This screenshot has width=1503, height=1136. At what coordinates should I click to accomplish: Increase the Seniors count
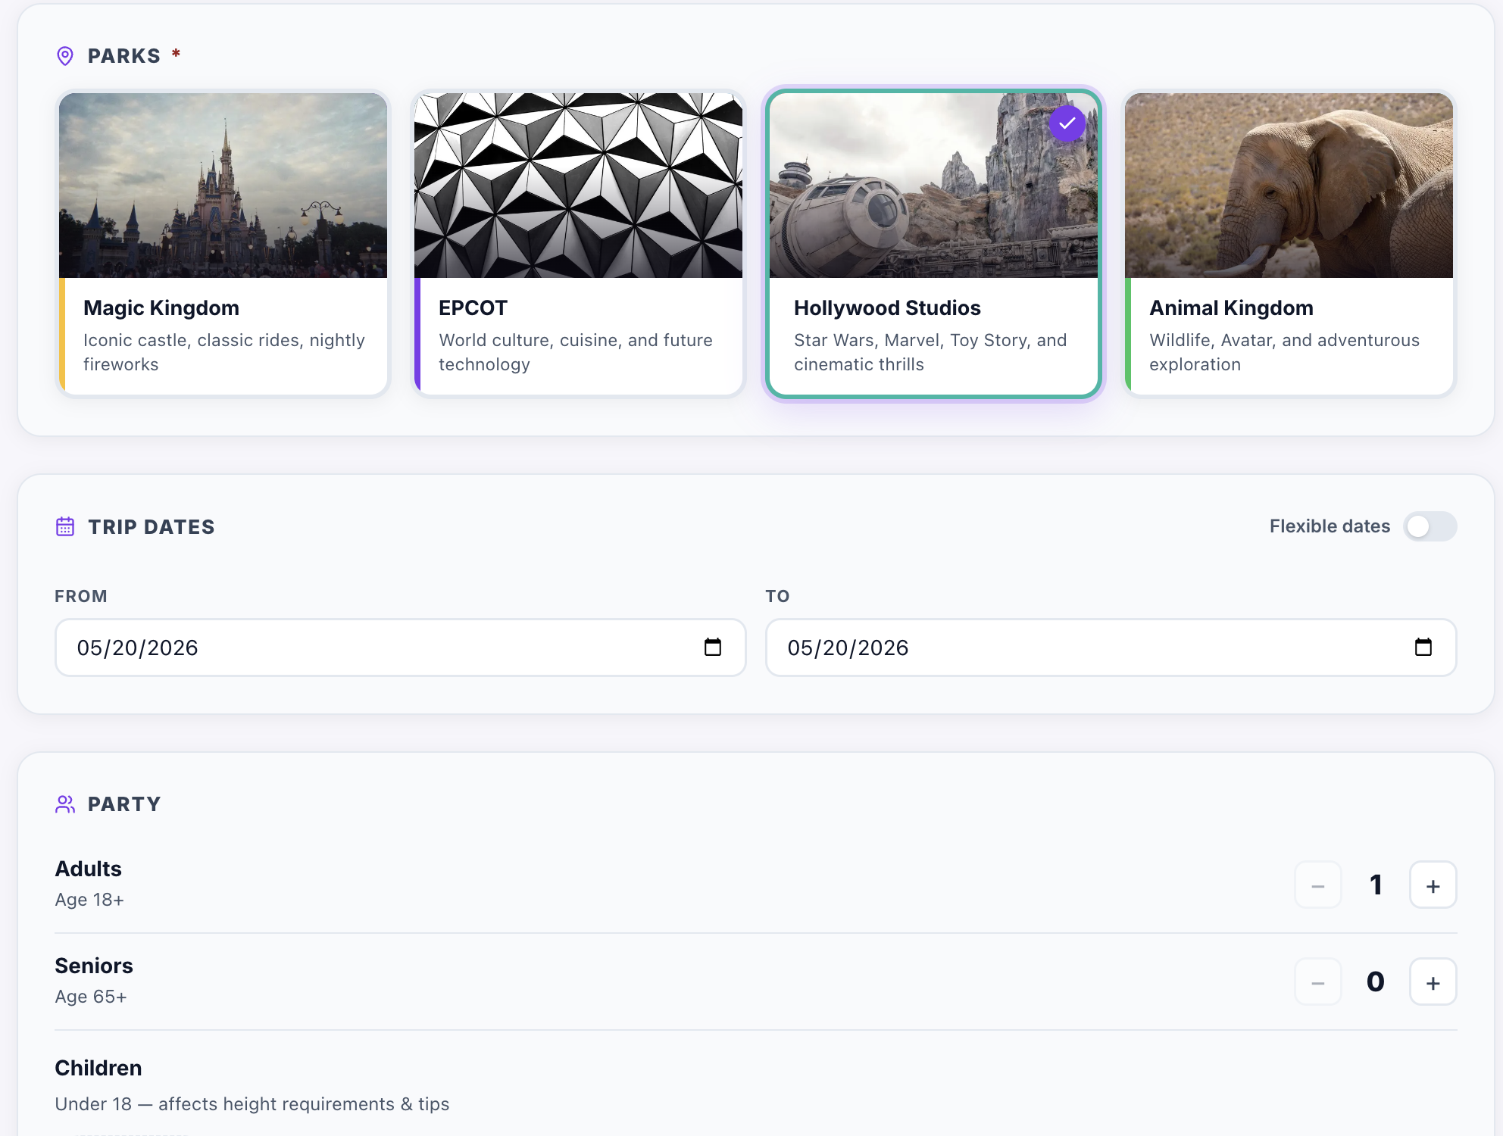pyautogui.click(x=1433, y=982)
